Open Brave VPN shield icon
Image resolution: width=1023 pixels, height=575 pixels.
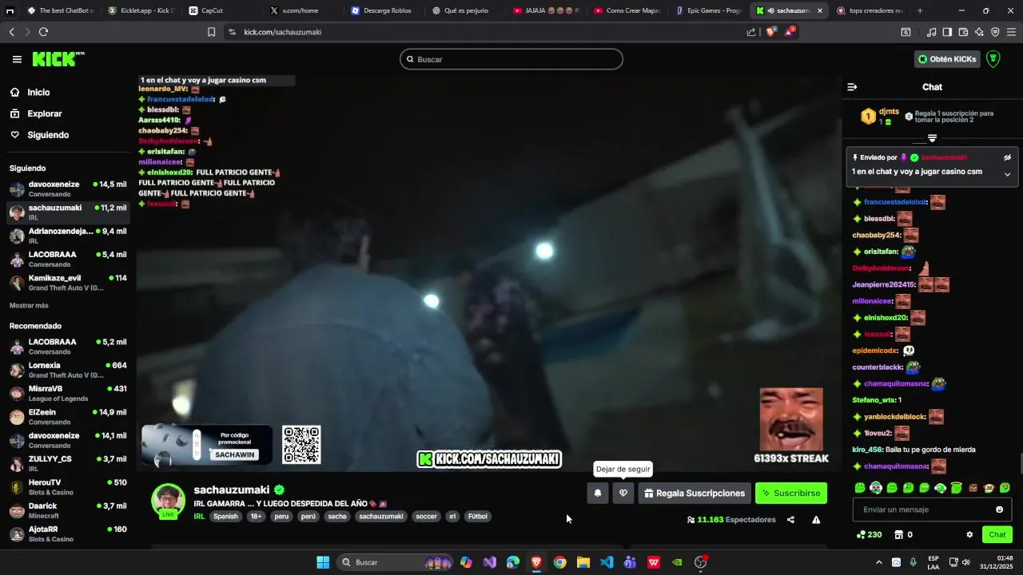[995, 32]
